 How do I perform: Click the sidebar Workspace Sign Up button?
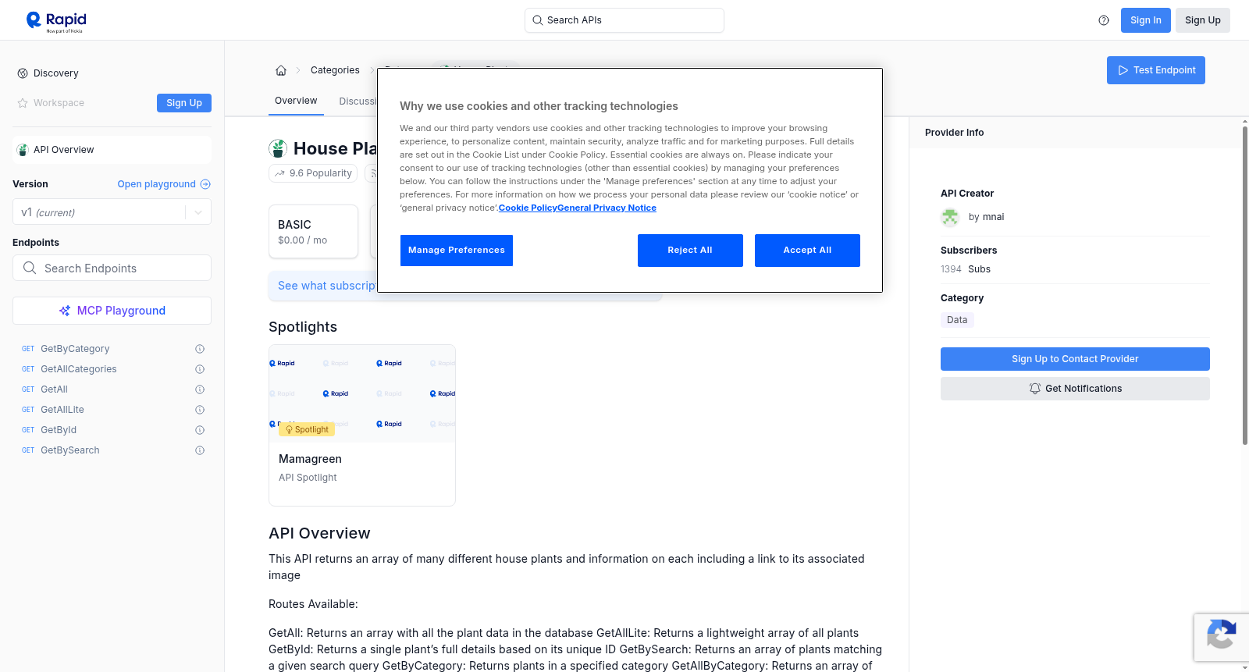pos(184,103)
